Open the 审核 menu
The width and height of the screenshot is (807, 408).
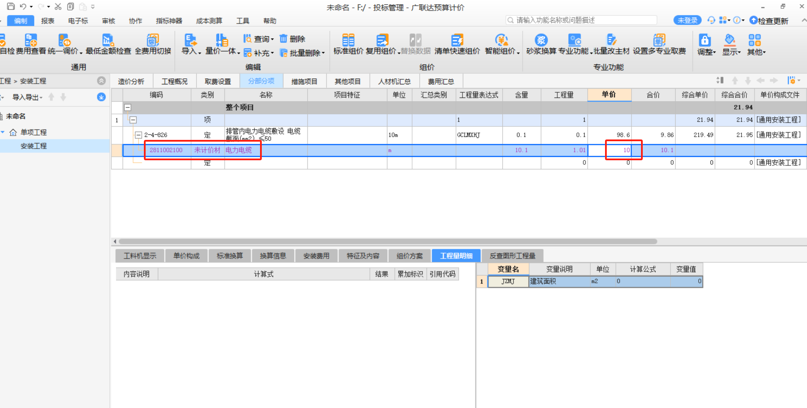(108, 21)
